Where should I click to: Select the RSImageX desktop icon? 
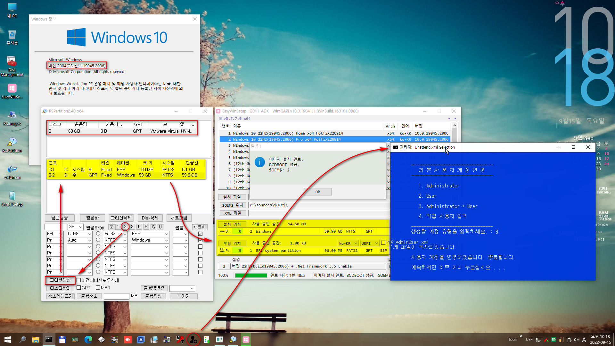(12, 118)
